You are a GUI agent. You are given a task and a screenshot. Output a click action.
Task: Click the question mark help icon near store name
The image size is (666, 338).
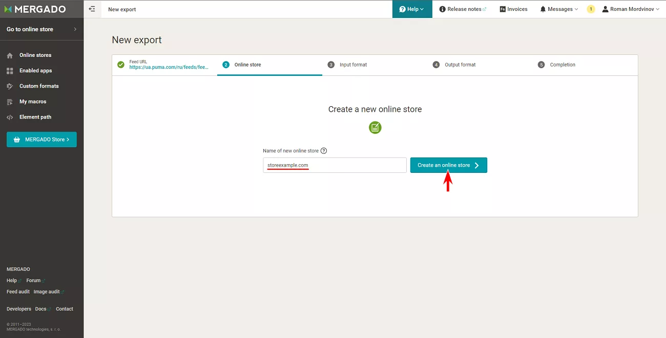324,151
